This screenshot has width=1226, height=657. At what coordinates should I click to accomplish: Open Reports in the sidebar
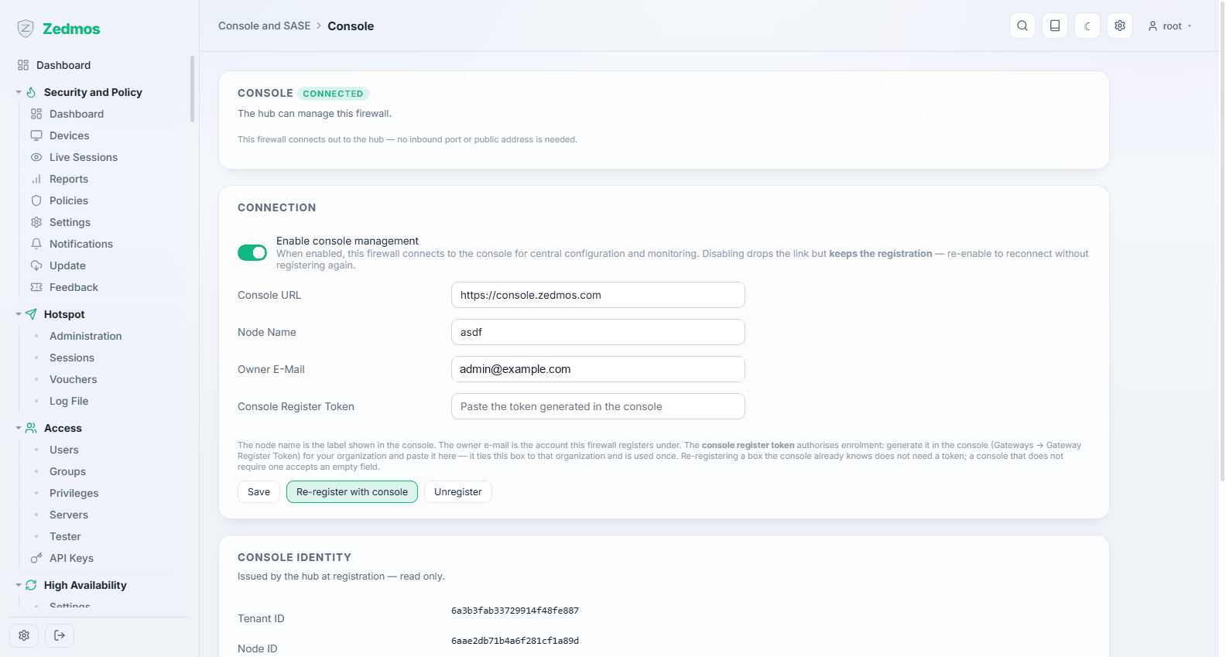(x=69, y=179)
